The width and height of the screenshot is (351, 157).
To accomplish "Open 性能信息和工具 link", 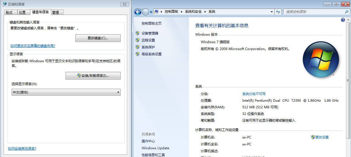I will tap(153, 155).
